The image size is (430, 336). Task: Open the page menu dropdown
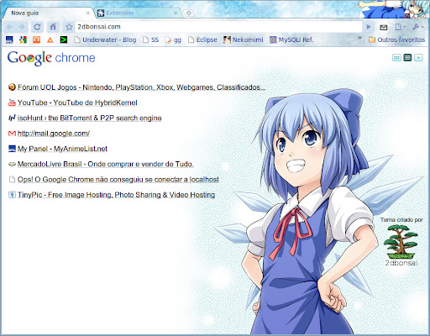[400, 27]
